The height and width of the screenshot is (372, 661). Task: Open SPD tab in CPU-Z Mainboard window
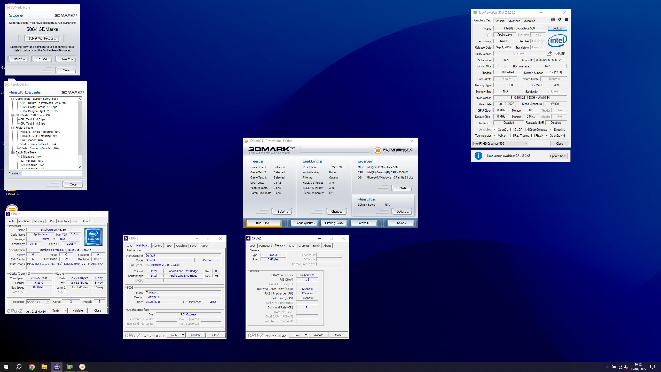[x=169, y=246]
